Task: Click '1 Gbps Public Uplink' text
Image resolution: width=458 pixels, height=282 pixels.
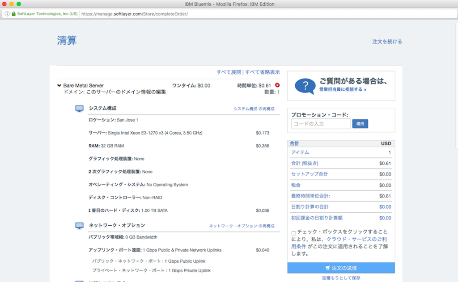Action: click(185, 261)
